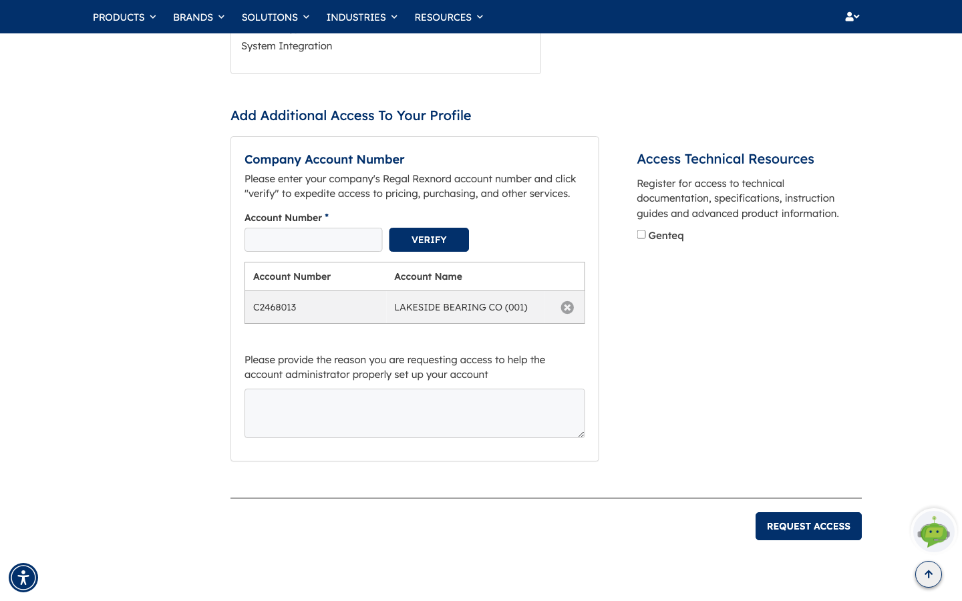Viewport: 962px width, 601px height.
Task: Expand the RESOURCES menu
Action: click(x=448, y=17)
